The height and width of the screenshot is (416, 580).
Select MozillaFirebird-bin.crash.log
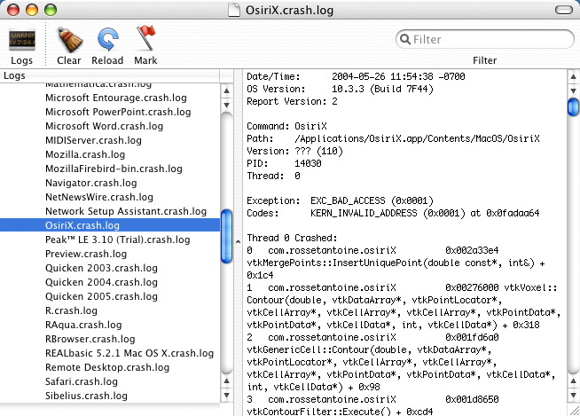click(114, 169)
